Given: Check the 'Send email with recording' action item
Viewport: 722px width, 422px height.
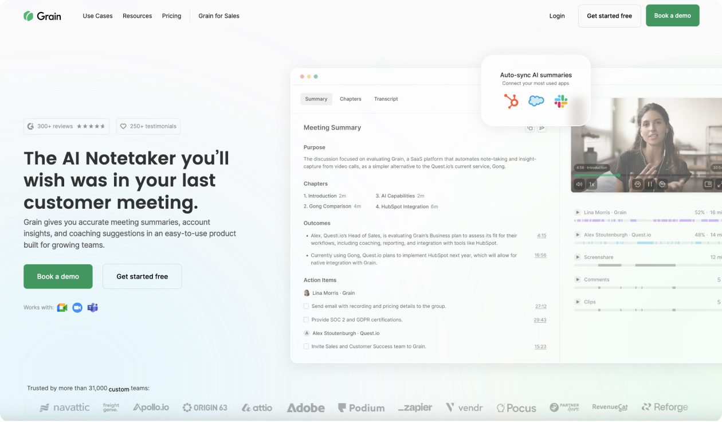Looking at the screenshot, I should point(306,306).
